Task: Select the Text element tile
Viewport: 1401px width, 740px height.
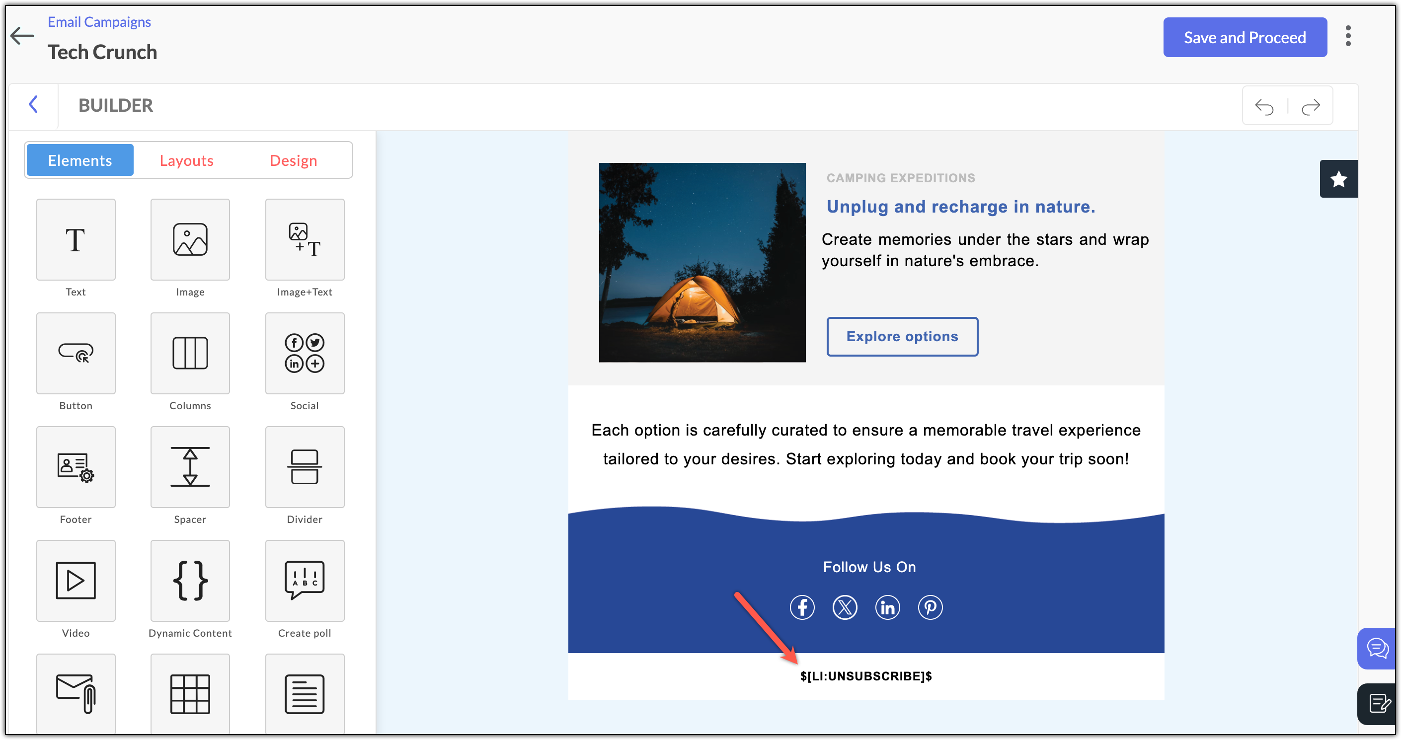Action: point(76,240)
